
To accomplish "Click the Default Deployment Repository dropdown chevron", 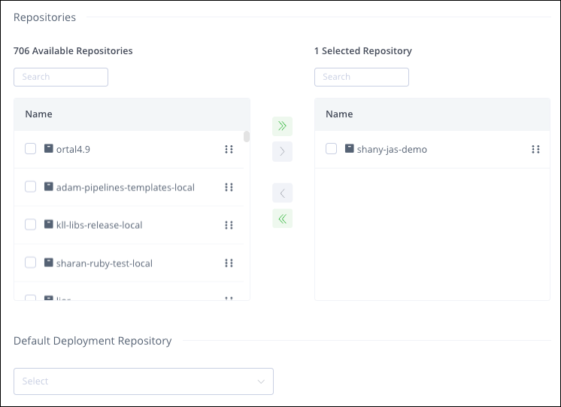I will (261, 381).
